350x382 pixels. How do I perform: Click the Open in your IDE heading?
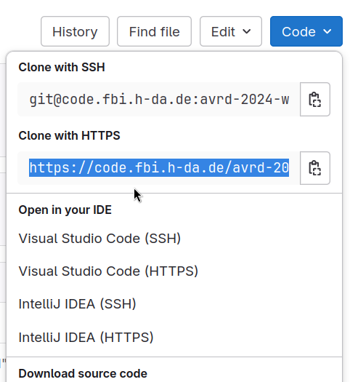pos(65,210)
